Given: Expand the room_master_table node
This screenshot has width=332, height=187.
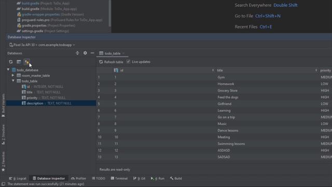Looking at the screenshot, I should click(13, 75).
